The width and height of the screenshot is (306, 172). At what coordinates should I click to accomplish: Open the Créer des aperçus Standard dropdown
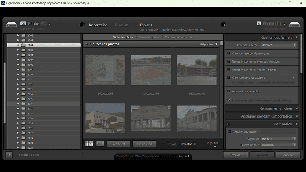pos(278,45)
